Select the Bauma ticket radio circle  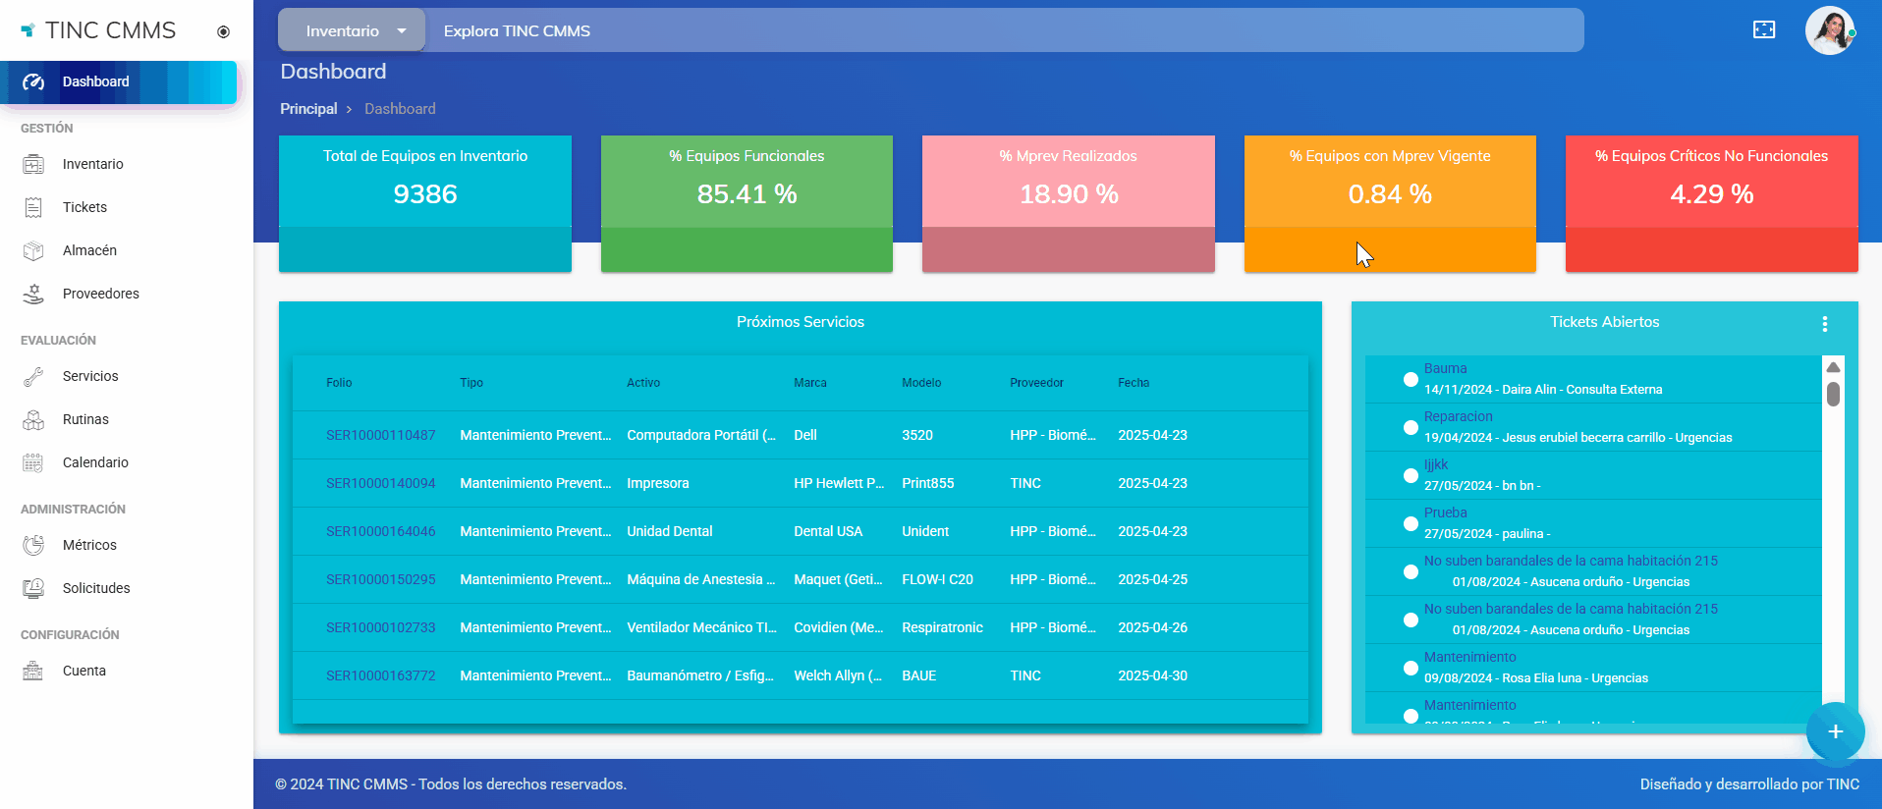(x=1411, y=379)
